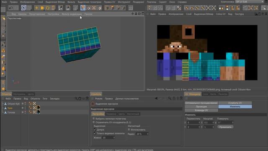Image resolution: width=268 pixels, height=151 pixels.
Task: Switch to the Магнитный tab in the Attributes panel
Action: point(133,114)
